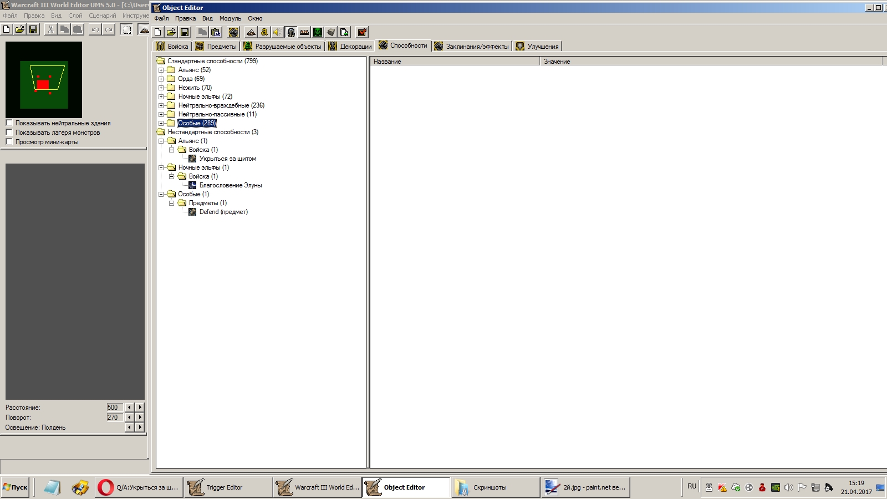Click the minimap preview
This screenshot has width=887, height=499.
click(x=44, y=79)
